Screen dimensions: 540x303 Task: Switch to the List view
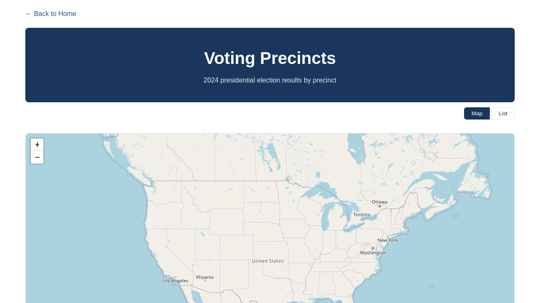click(x=503, y=113)
